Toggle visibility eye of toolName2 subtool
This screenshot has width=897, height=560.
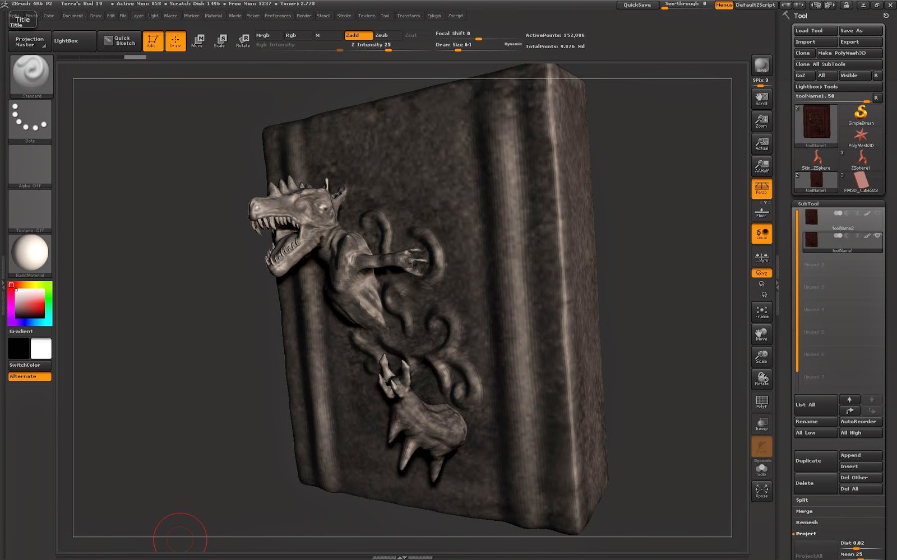coord(877,213)
